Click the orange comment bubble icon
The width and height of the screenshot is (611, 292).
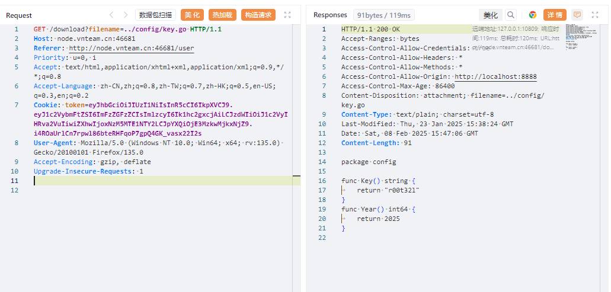point(577,15)
